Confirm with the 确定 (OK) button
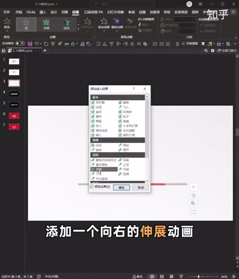 (121, 187)
